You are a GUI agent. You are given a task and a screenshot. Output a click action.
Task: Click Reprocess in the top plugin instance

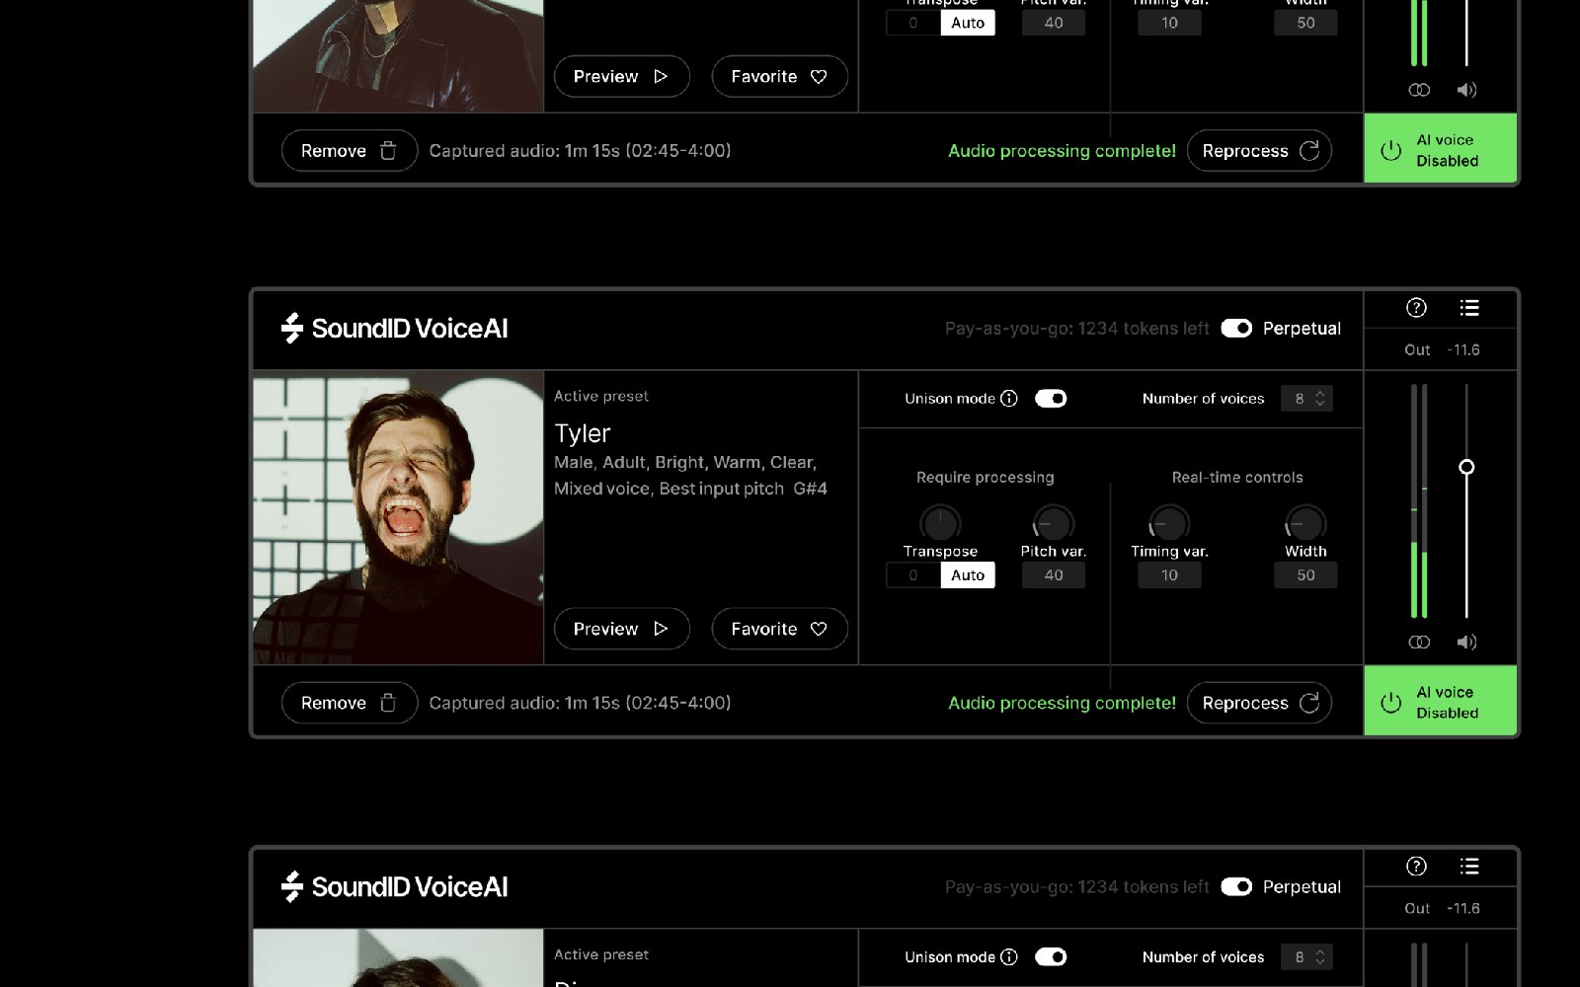coord(1259,150)
